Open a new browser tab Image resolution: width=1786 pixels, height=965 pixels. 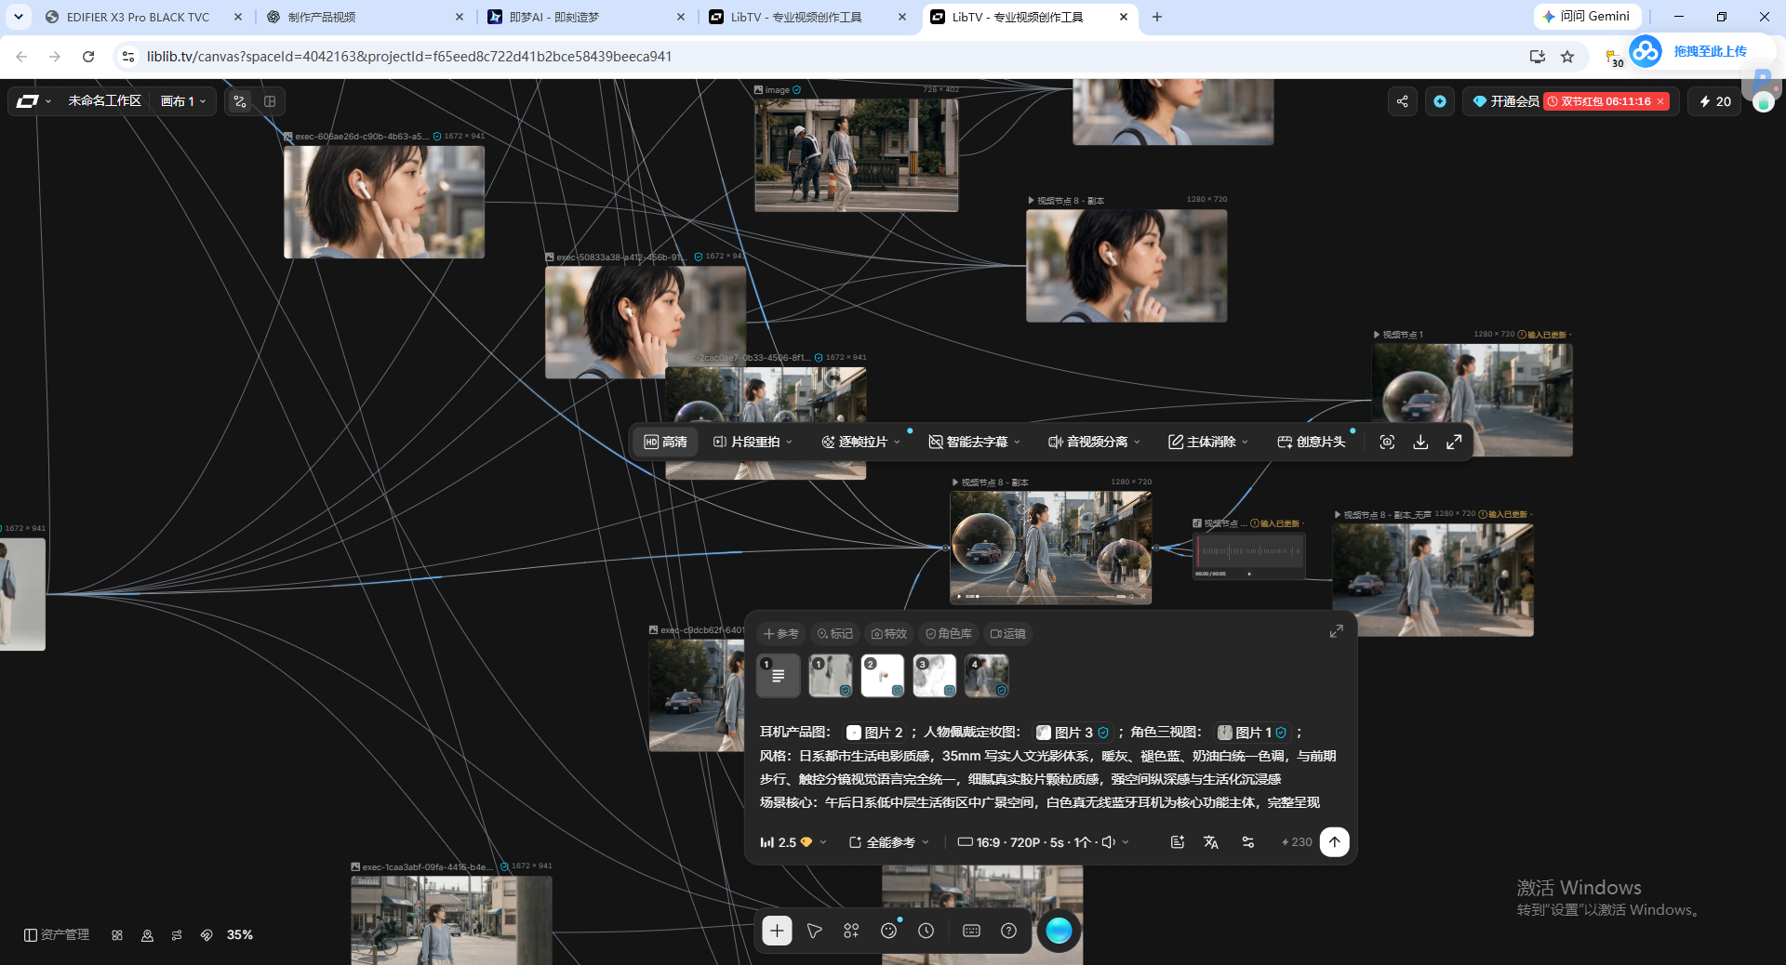click(1157, 17)
